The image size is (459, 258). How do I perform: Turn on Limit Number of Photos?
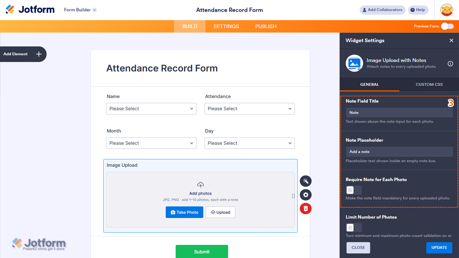354,227
